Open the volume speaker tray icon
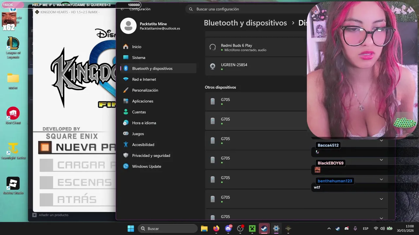Viewport: 419px width, 235px height. [x=382, y=228]
